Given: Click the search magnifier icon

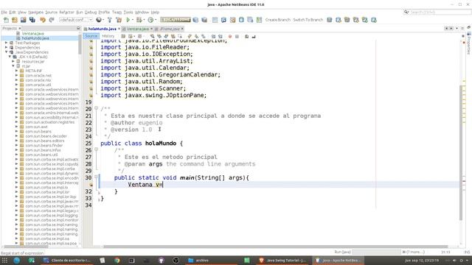Looking at the screenshot, I should coord(406,12).
